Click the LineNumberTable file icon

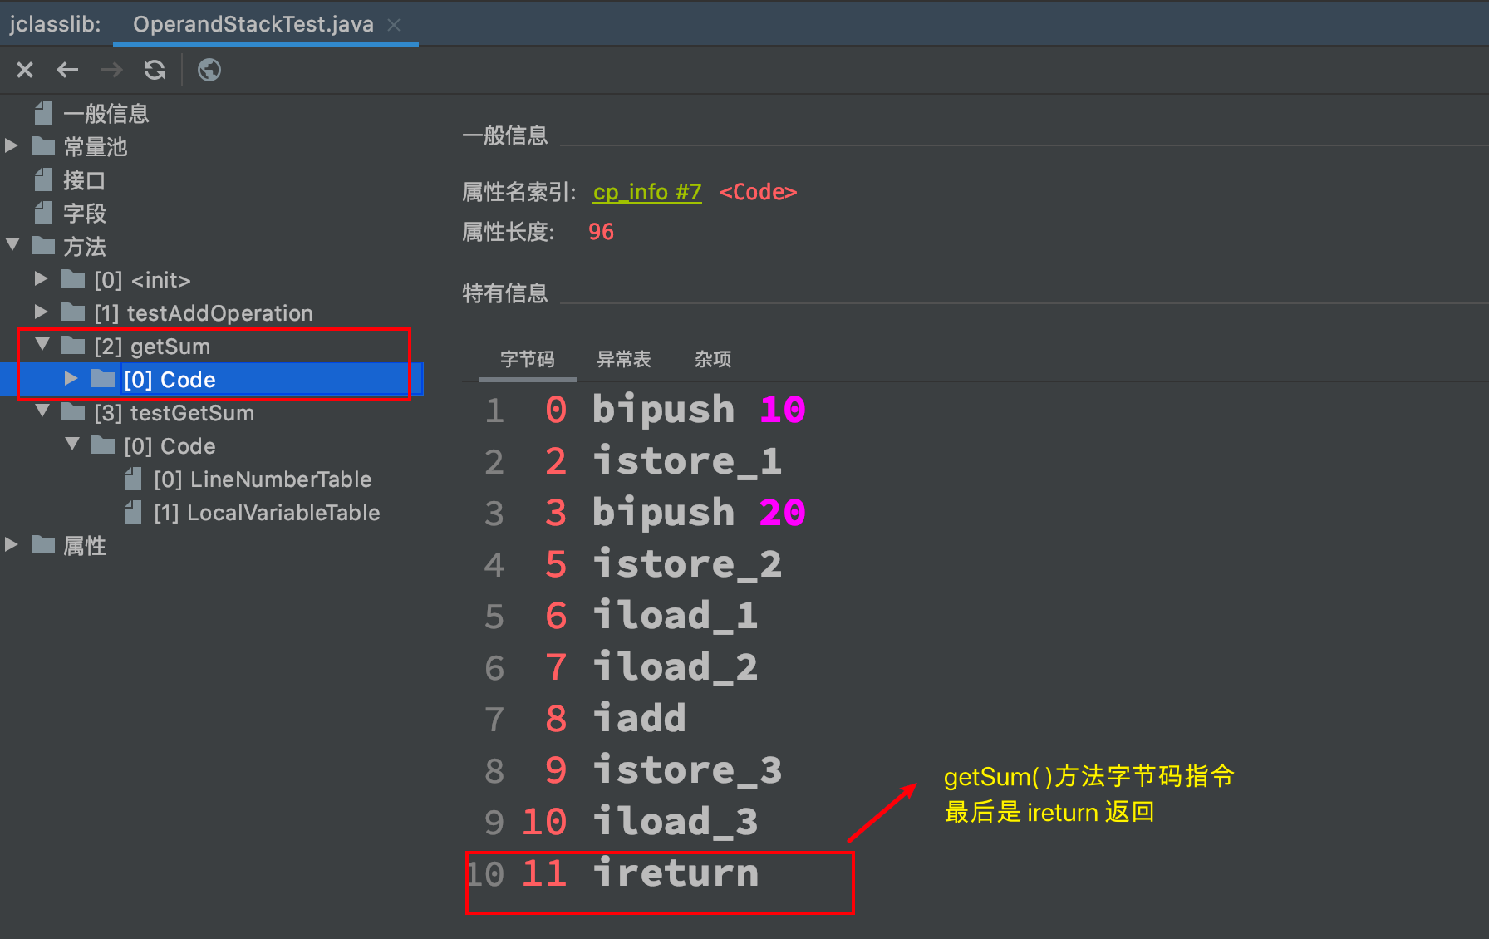tap(133, 479)
